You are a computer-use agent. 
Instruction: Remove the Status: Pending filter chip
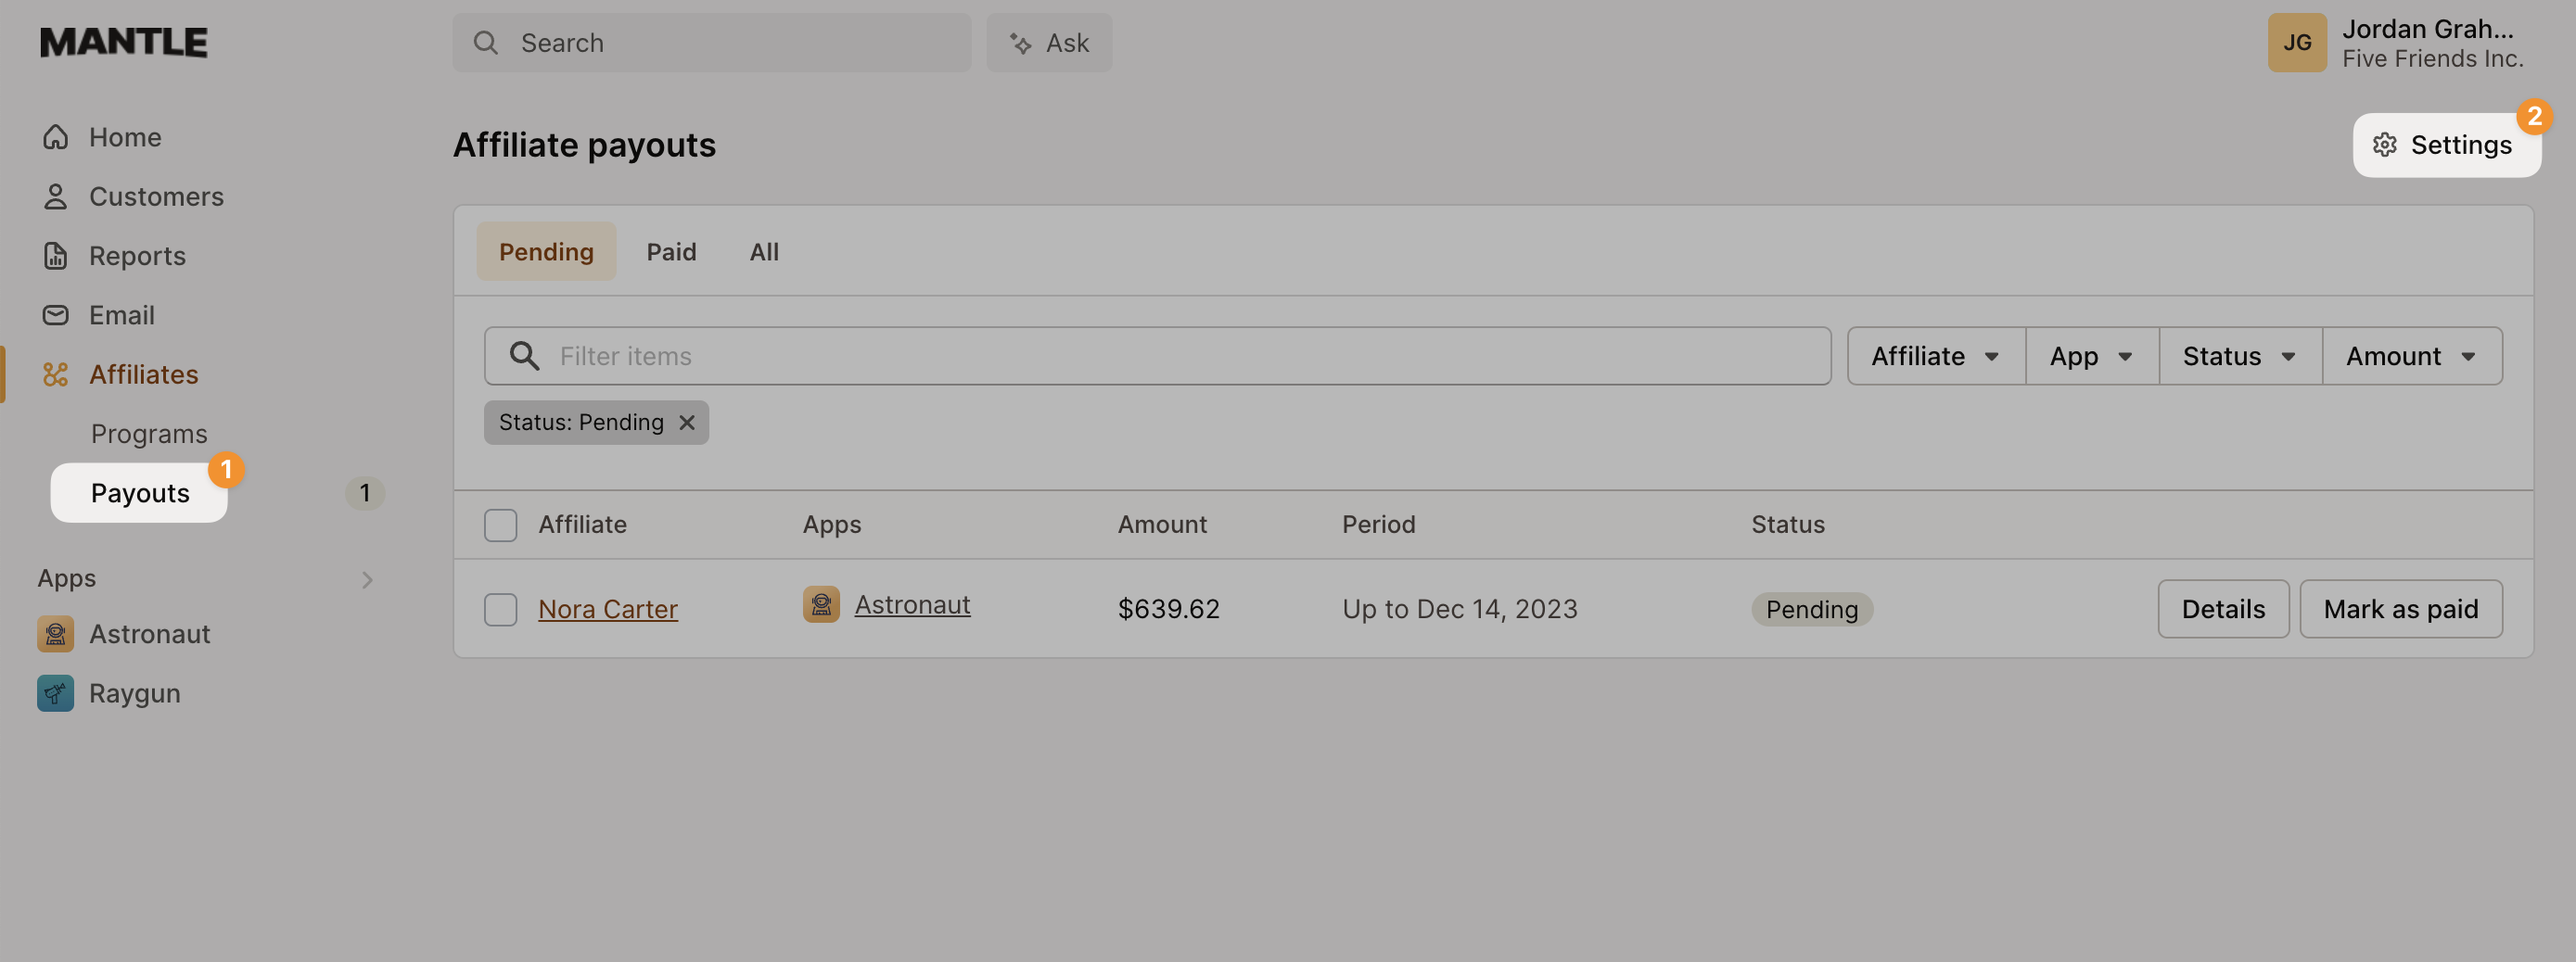[687, 422]
